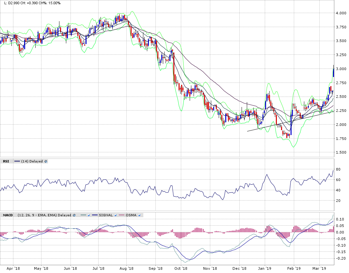Click the SIGNAL legend label
This screenshot has height=273, width=349.
click(106, 215)
